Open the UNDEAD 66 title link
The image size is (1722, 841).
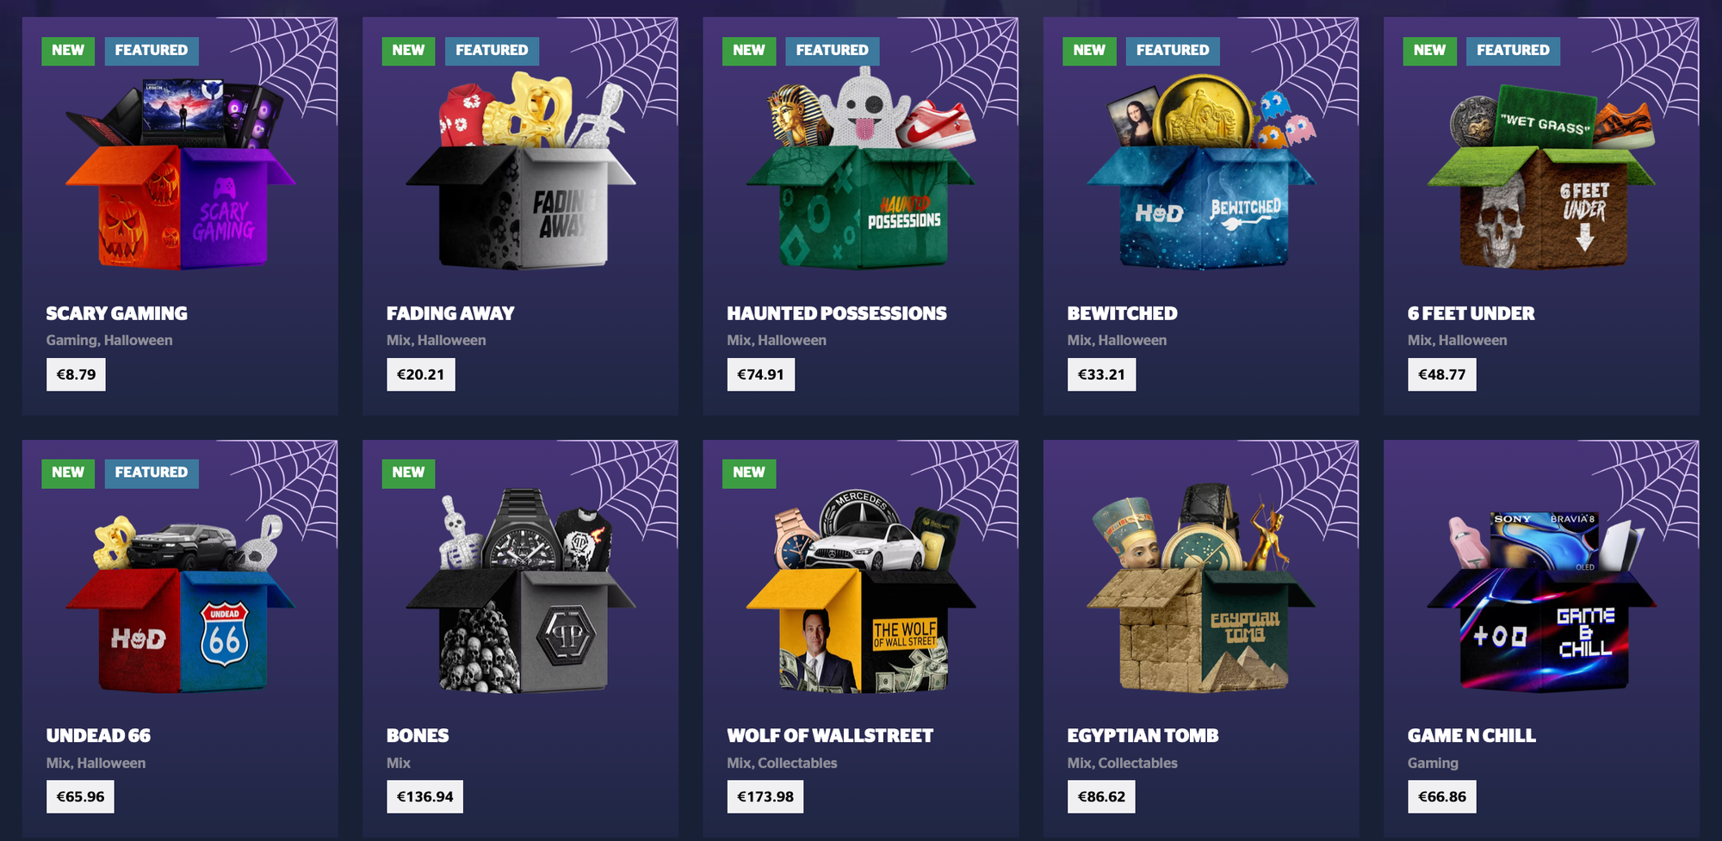click(98, 736)
